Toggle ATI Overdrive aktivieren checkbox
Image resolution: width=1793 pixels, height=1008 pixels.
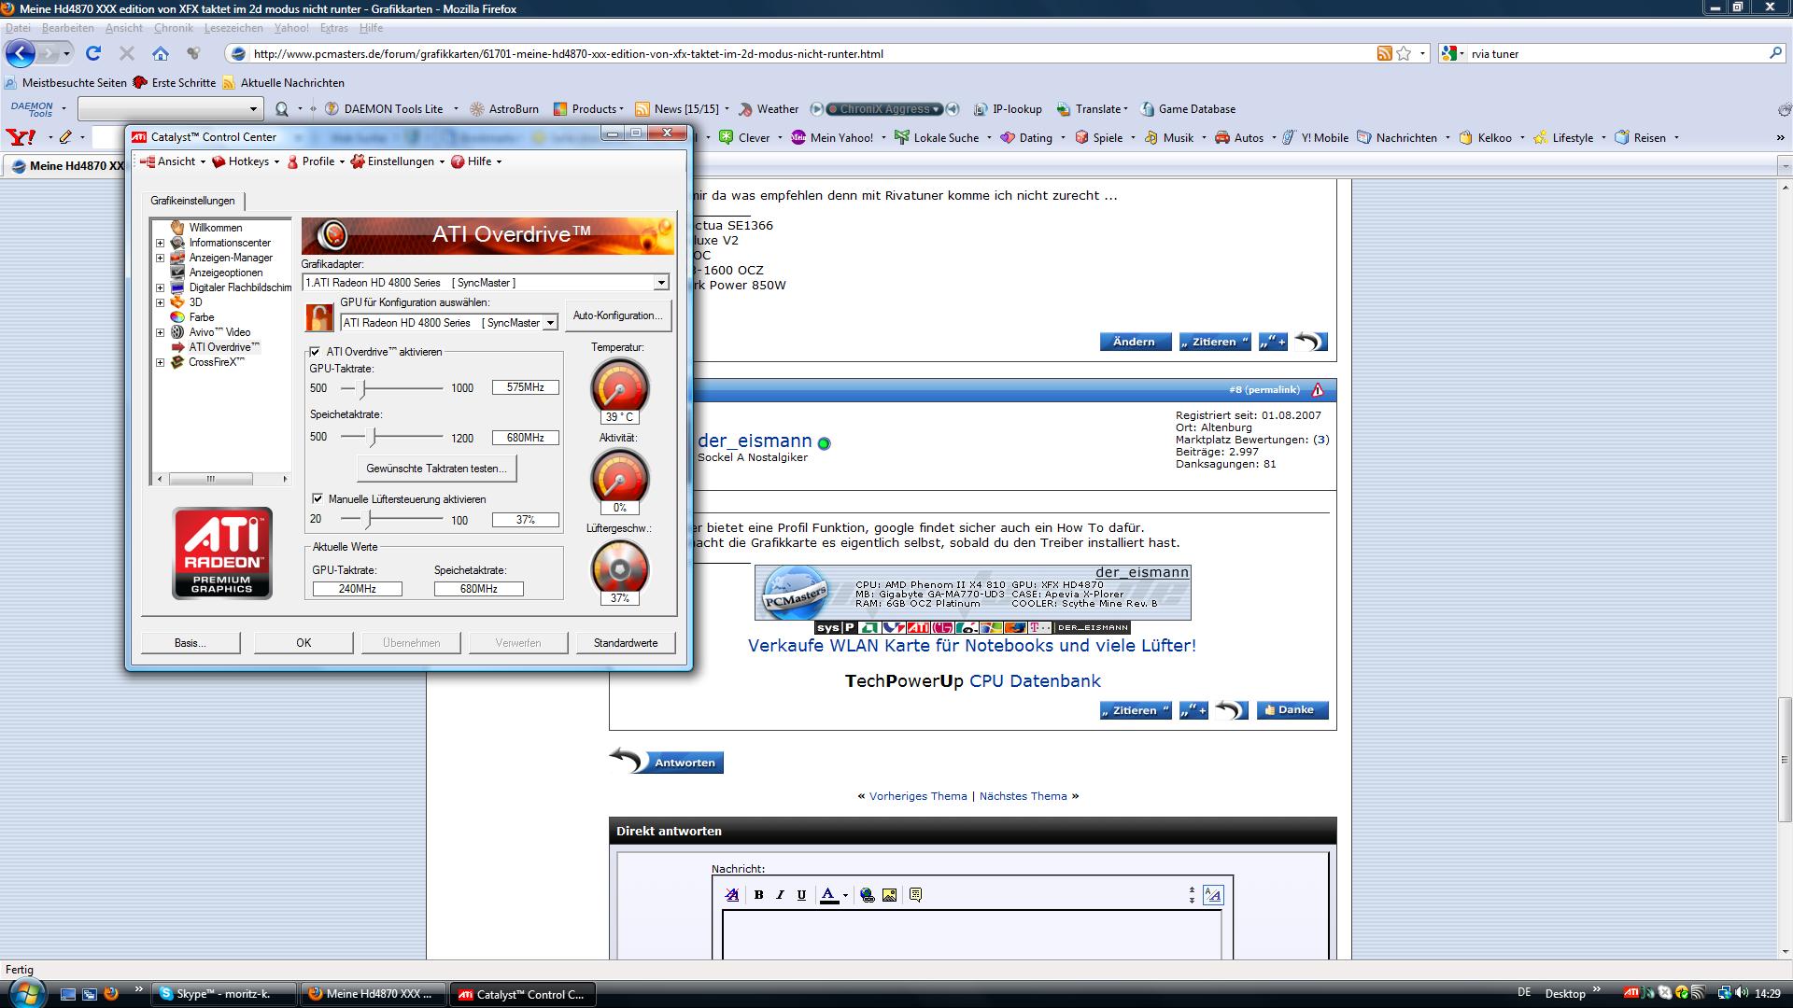[315, 352]
